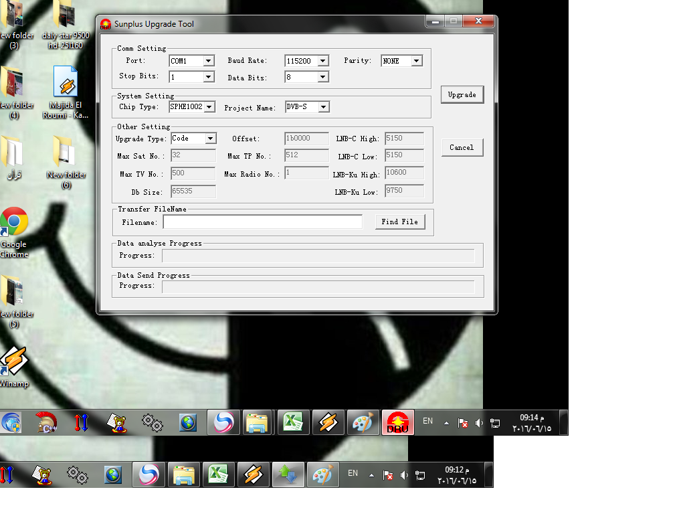Click the Cancel button
Viewport: 685px width, 514px height.
pos(462,148)
